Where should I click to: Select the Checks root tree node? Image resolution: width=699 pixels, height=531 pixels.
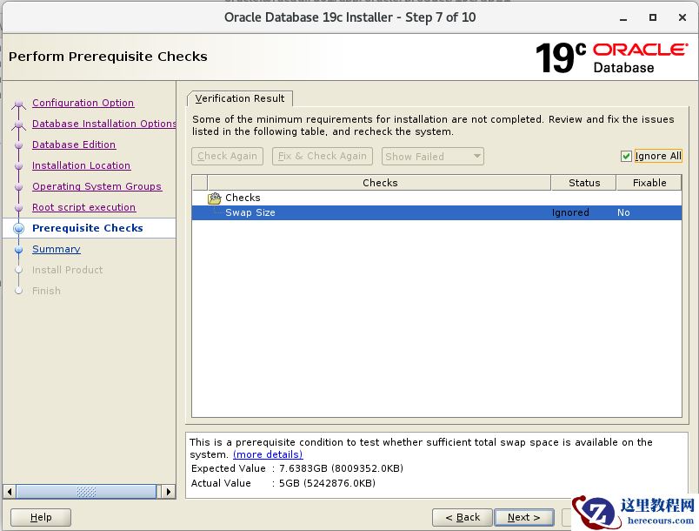[x=243, y=198]
